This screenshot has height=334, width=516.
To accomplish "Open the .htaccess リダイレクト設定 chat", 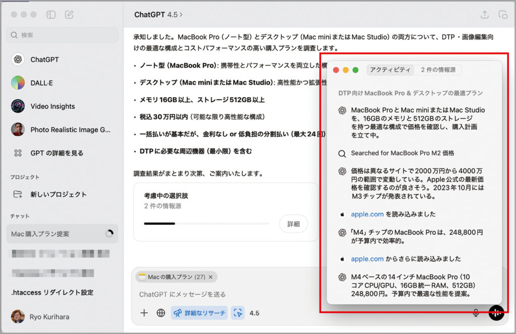I will coord(52,292).
